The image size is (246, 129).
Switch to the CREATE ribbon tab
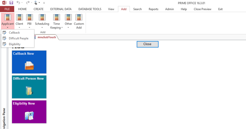(x=38, y=9)
